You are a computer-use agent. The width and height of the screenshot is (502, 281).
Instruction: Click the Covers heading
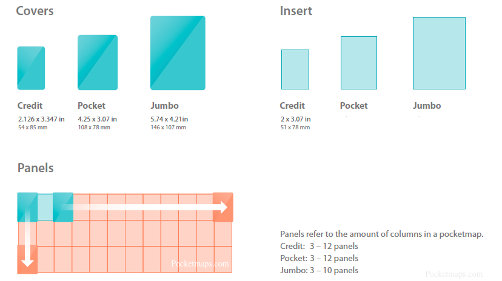[x=35, y=11]
